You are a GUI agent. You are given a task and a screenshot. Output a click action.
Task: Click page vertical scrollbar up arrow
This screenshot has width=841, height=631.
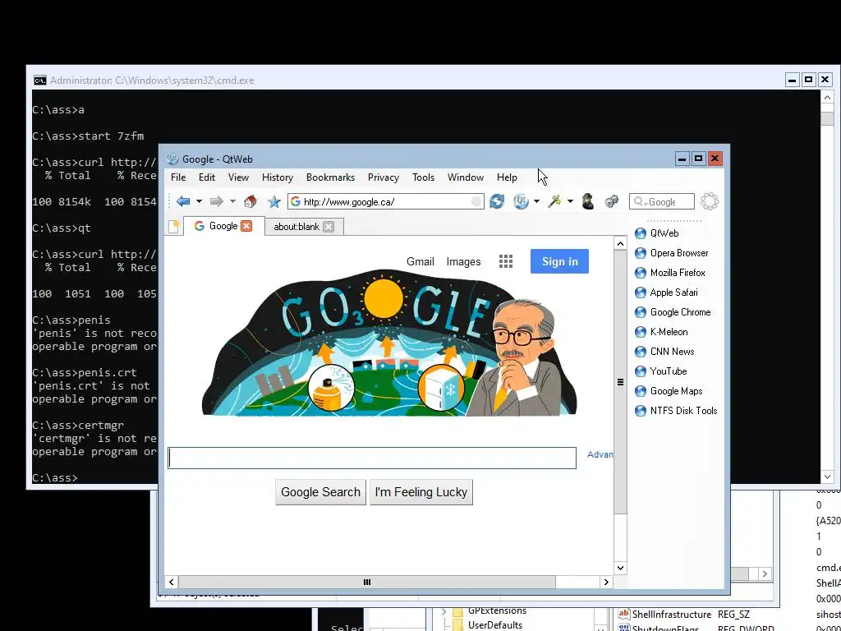620,244
